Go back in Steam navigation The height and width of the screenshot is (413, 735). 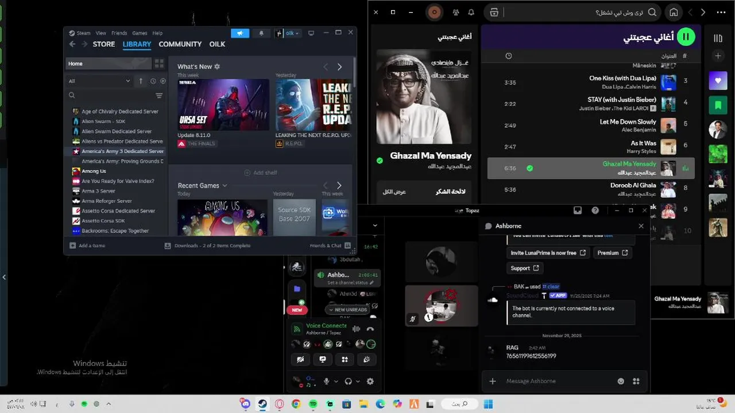pyautogui.click(x=72, y=44)
